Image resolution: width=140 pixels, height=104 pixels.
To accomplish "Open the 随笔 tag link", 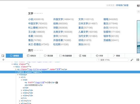I will pos(106,19).
